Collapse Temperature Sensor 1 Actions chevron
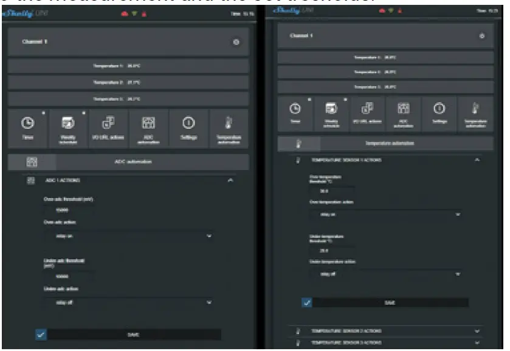Image resolution: width=510 pixels, height=351 pixels. [477, 160]
